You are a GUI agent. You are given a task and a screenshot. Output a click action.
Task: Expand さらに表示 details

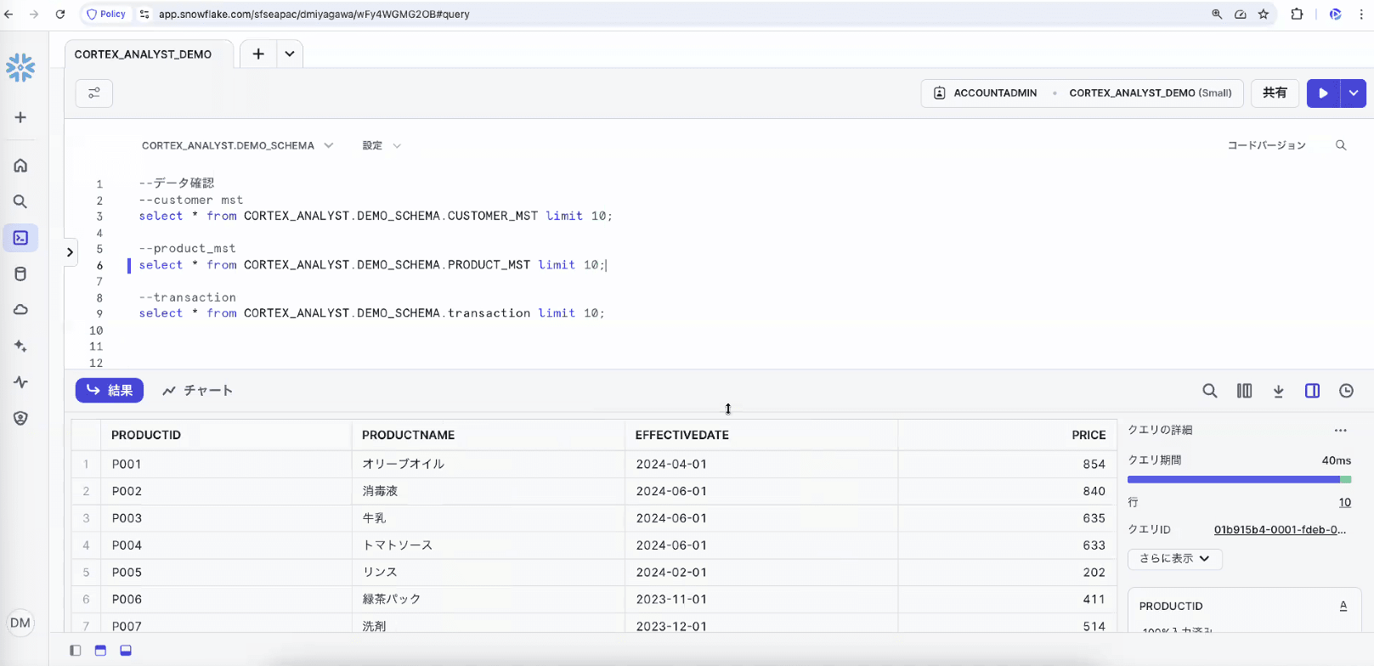point(1175,558)
